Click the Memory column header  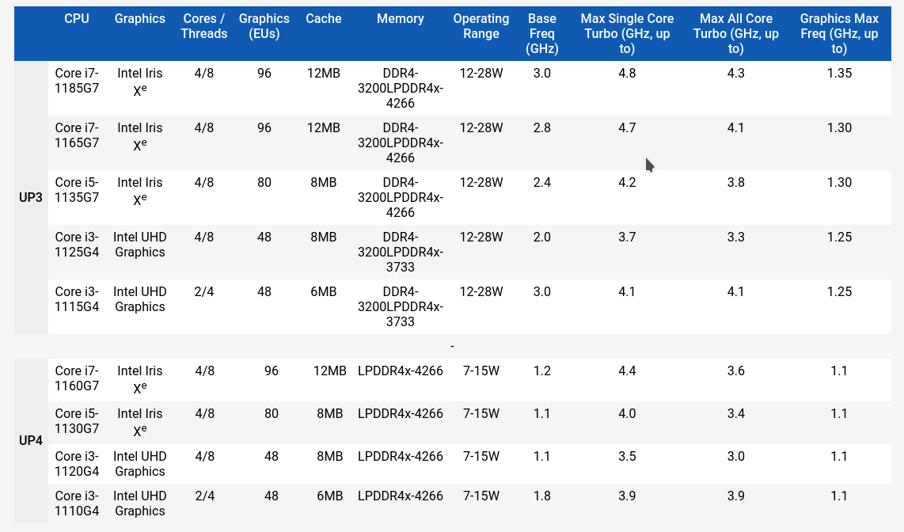[x=400, y=18]
